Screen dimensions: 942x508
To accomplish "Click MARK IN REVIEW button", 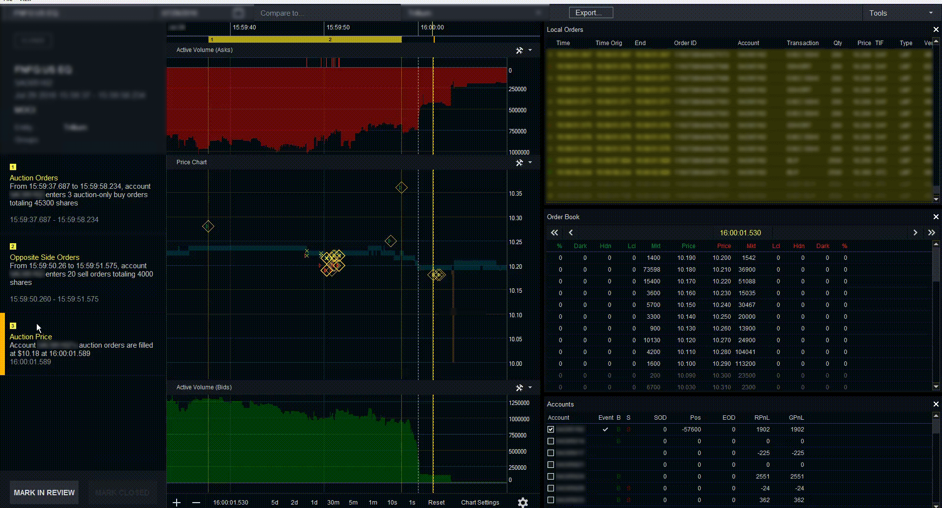I will (x=44, y=492).
